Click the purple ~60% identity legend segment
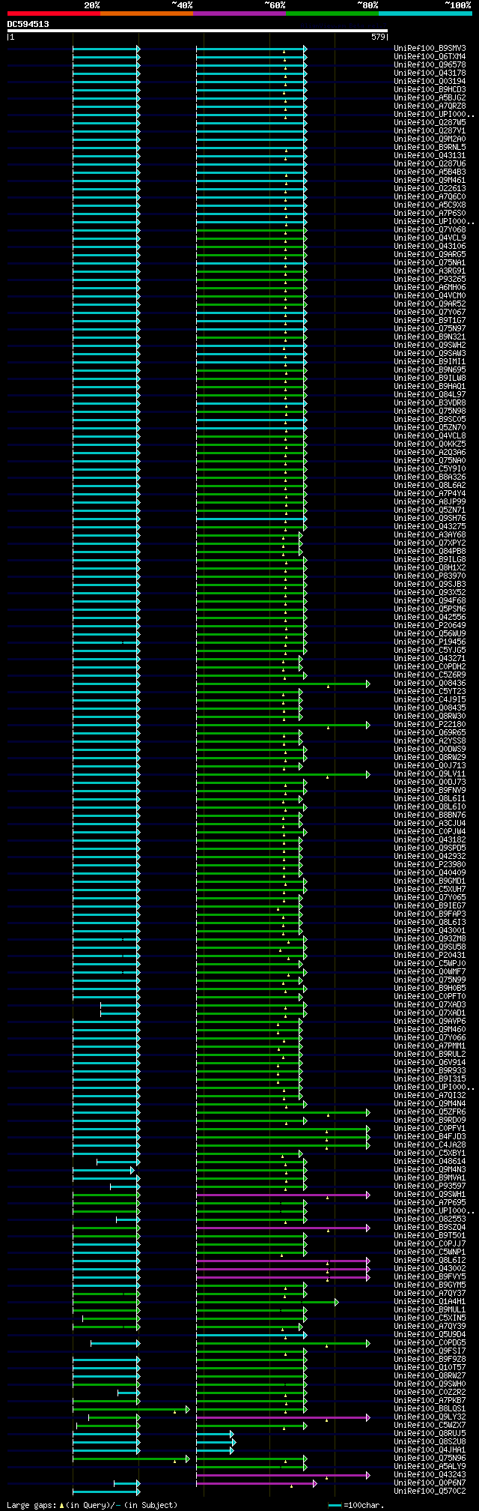Viewport: 479px width, 1511px height. click(239, 13)
